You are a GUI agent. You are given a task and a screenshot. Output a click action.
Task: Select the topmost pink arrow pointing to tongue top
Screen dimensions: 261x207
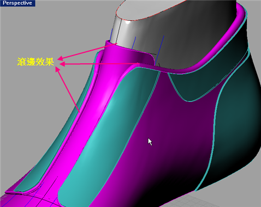(87, 51)
